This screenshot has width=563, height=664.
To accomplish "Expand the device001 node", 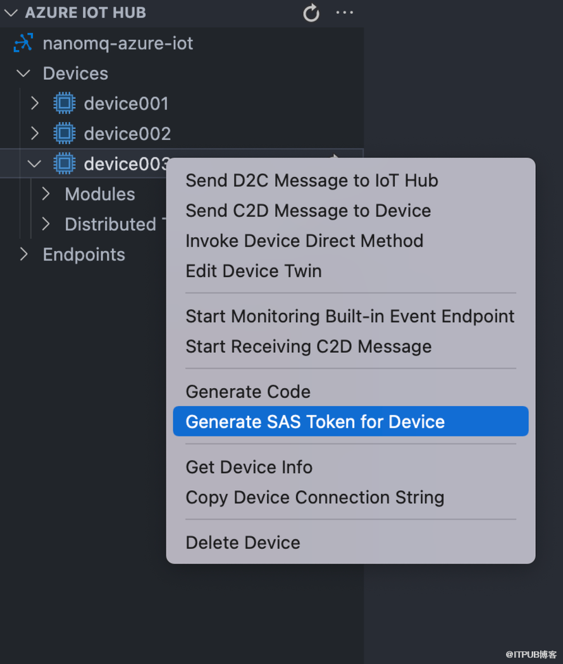I will click(35, 103).
